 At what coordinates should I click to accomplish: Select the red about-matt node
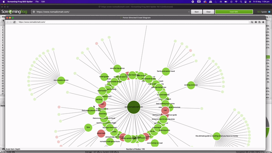pos(101,133)
